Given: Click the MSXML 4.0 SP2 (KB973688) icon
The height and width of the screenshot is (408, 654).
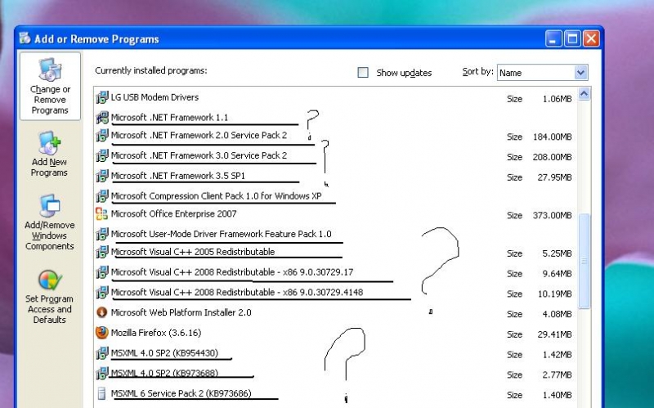Looking at the screenshot, I should [x=101, y=374].
